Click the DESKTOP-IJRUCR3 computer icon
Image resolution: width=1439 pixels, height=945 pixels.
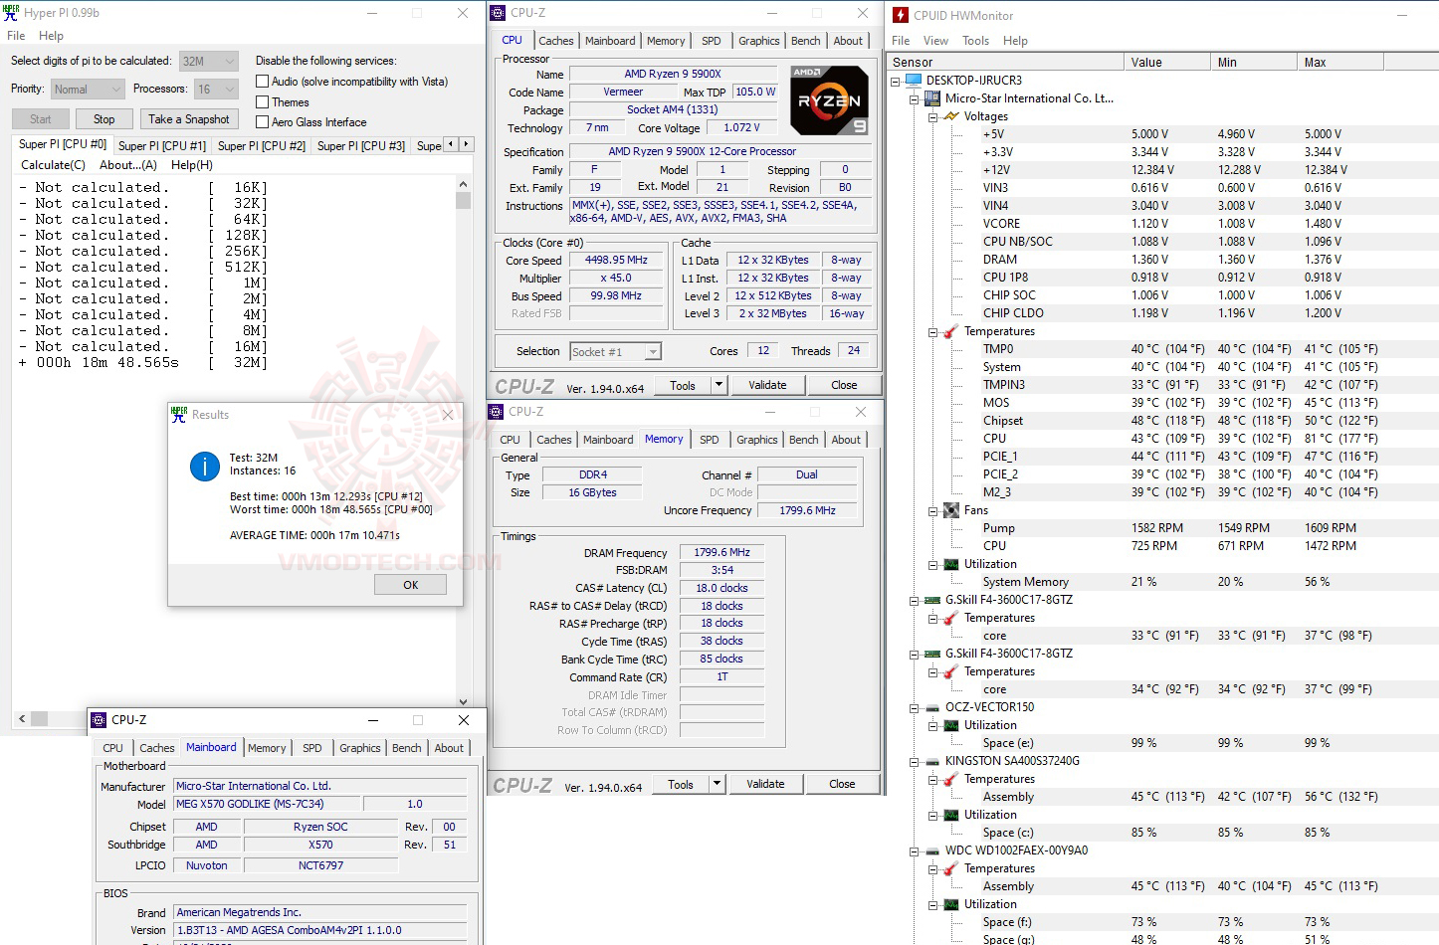coord(914,81)
